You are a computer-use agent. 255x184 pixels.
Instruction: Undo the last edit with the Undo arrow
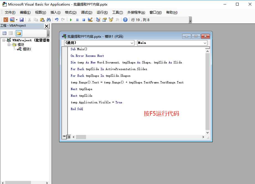pos(57,20)
